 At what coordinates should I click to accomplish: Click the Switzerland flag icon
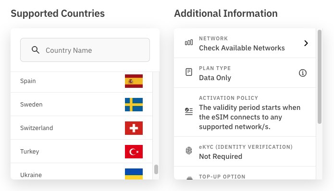tap(134, 128)
